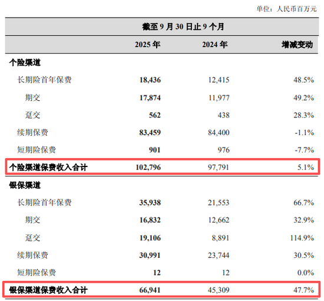Select the percentage -1.1%
The width and height of the screenshot is (324, 301).
point(304,132)
